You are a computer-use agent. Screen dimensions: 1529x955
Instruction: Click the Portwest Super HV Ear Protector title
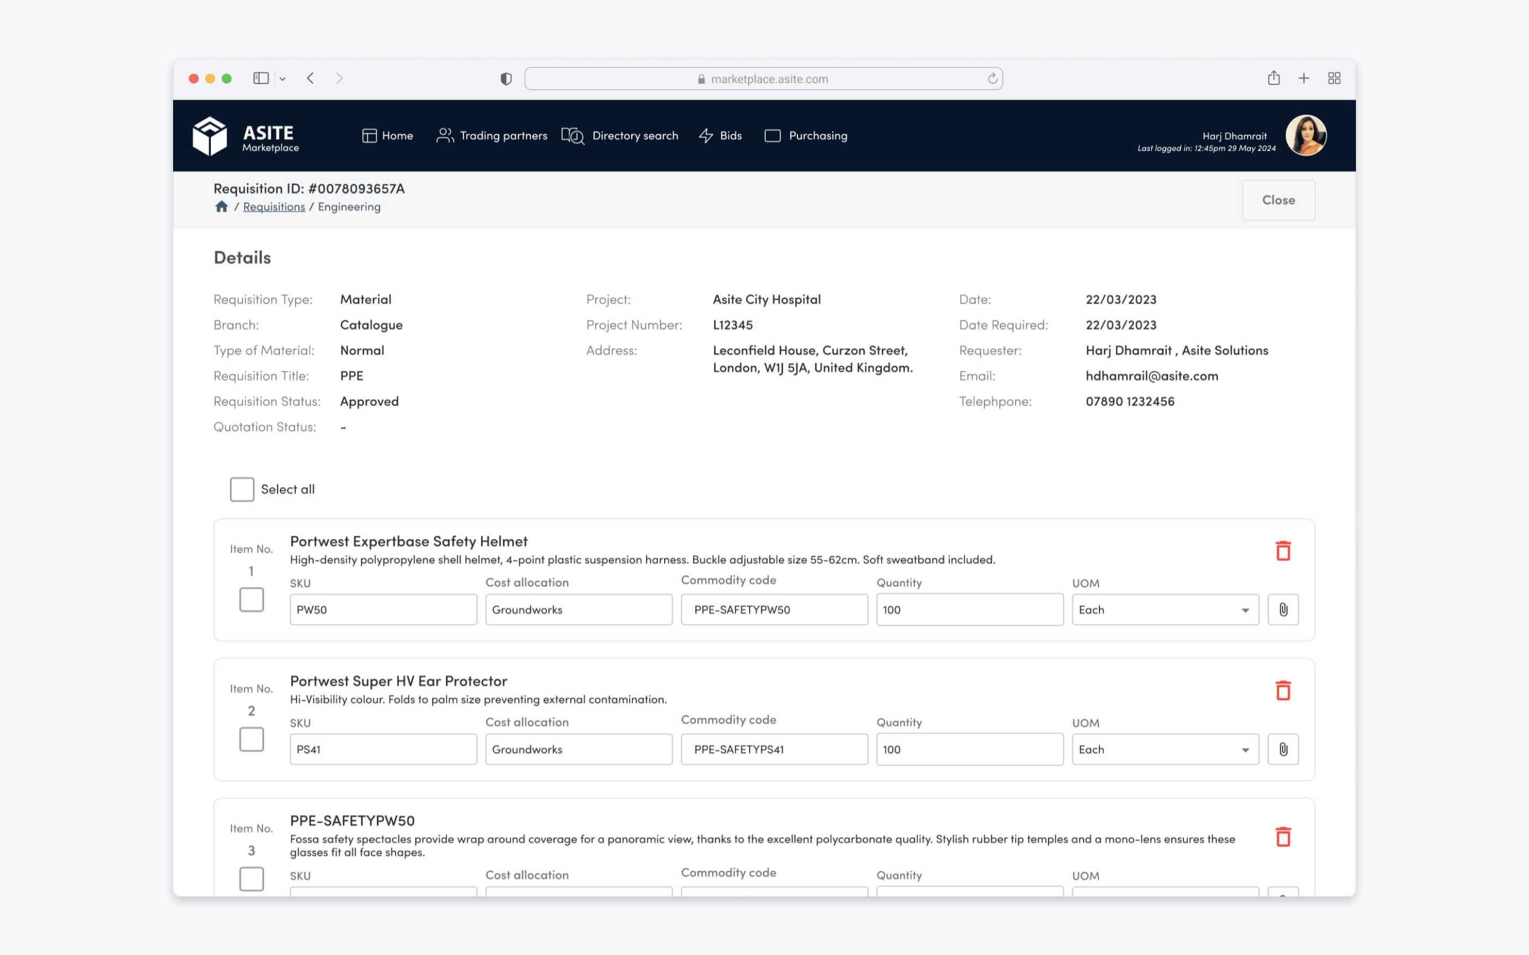[x=398, y=681]
